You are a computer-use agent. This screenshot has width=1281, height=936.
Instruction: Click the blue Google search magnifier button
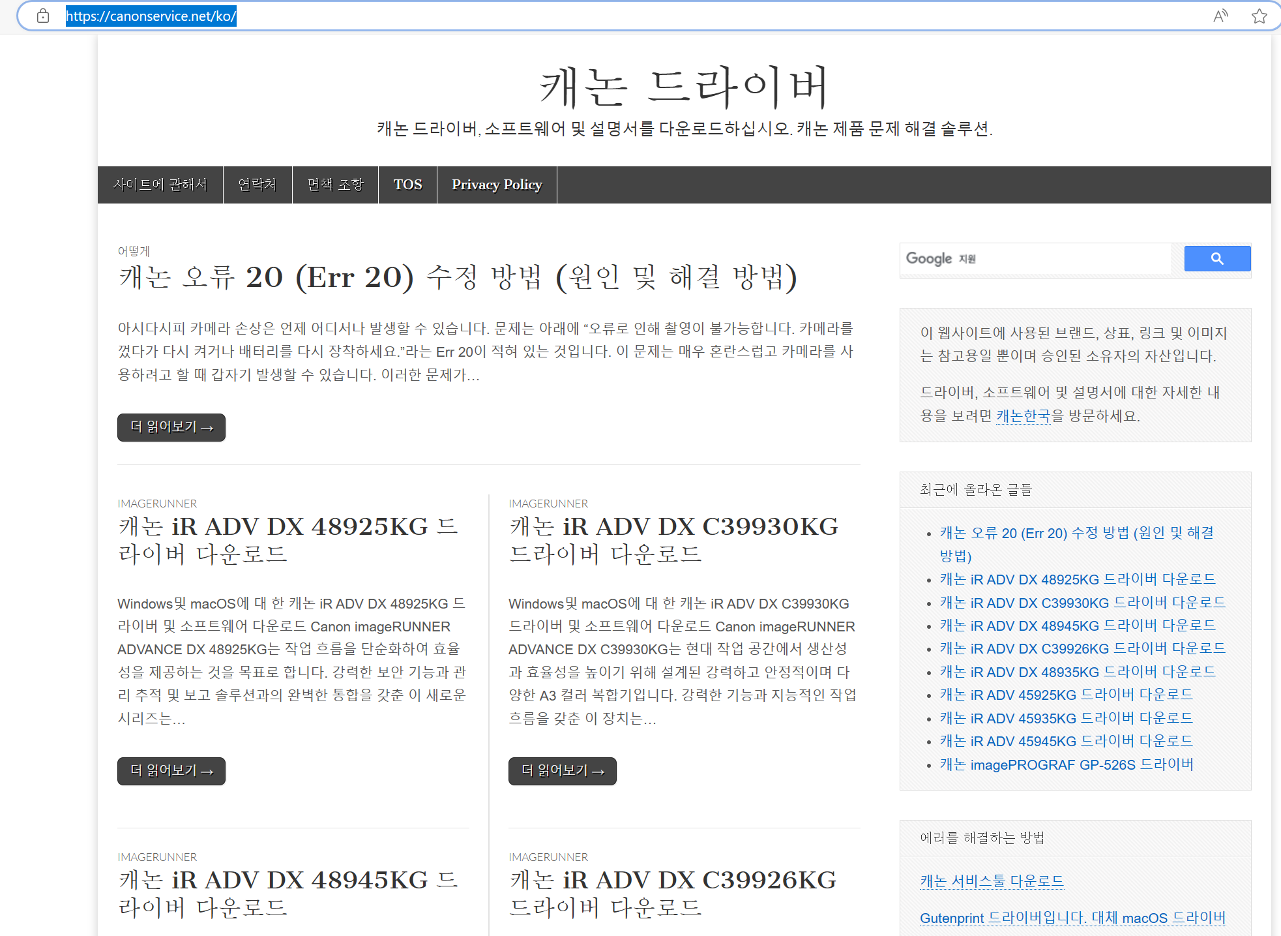1217,258
